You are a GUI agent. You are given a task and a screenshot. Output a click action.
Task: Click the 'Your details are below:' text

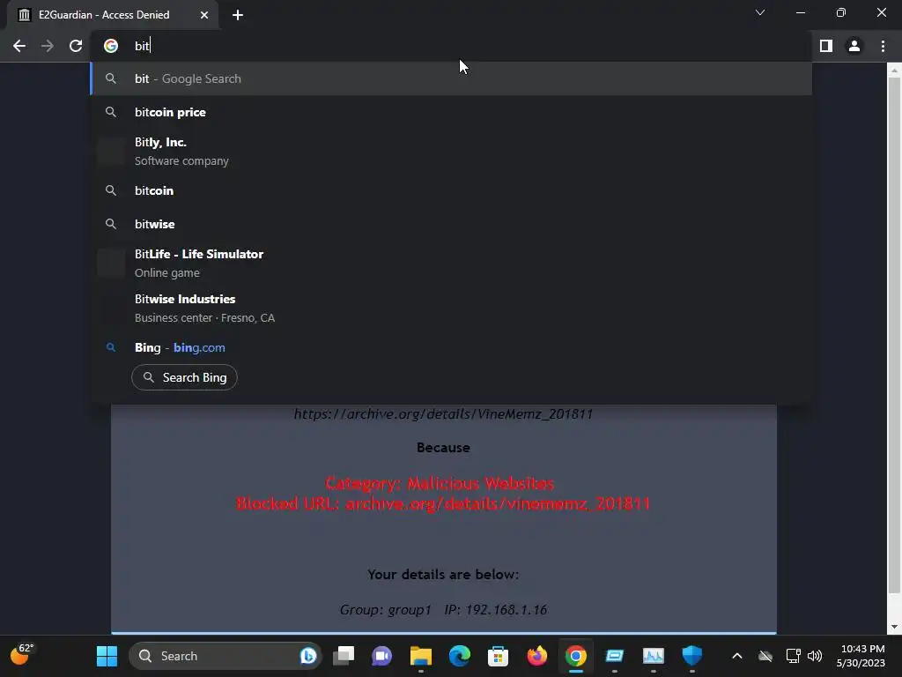pyautogui.click(x=443, y=575)
